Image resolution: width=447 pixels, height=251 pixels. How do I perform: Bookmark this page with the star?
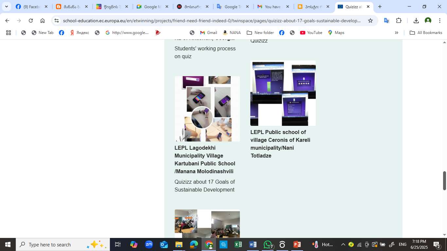(x=370, y=21)
